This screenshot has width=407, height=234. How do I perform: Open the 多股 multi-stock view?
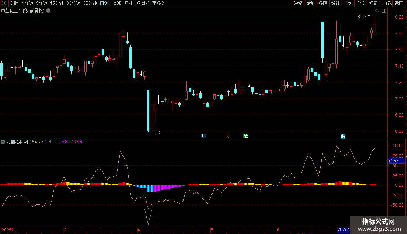[x=323, y=3]
